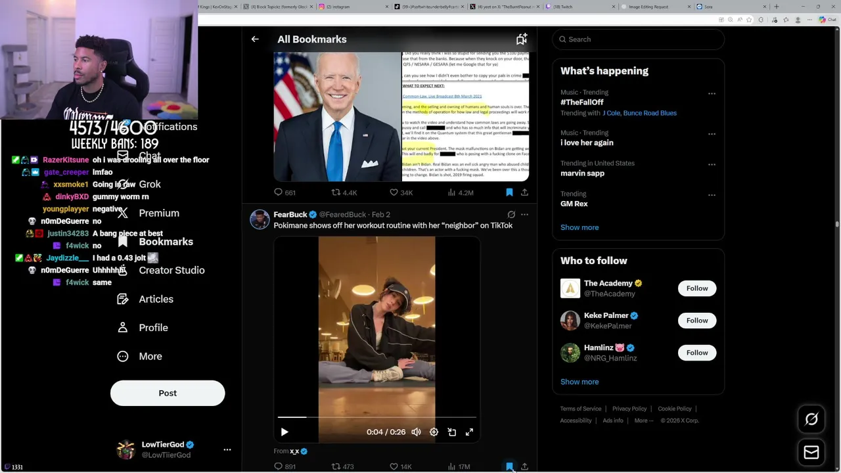The image size is (841, 473).
Task: Seek on the video progress bar
Action: coord(376,417)
